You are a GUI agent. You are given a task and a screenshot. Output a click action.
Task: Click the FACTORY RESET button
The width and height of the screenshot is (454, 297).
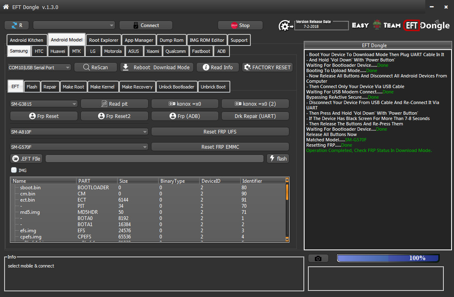click(267, 67)
